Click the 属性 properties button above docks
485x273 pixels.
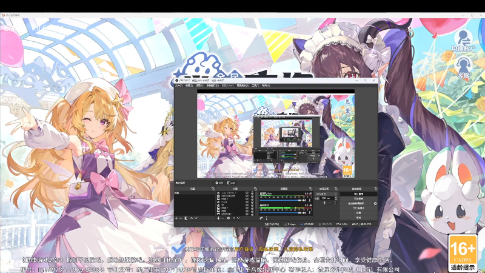pos(219,183)
